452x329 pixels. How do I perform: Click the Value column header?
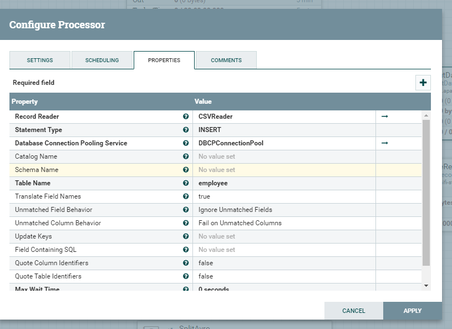coord(203,102)
